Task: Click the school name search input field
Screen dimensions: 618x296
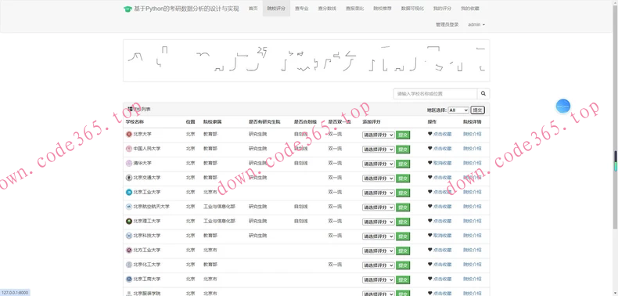Action: [435, 94]
